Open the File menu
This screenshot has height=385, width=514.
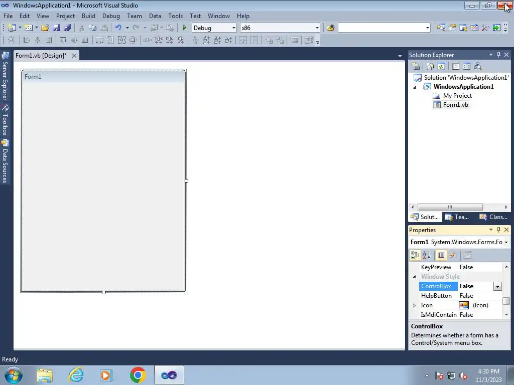tap(8, 16)
